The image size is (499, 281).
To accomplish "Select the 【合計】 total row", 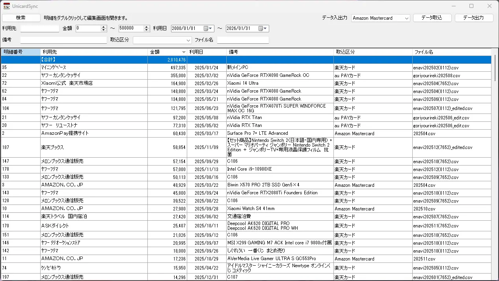I will click(93, 60).
